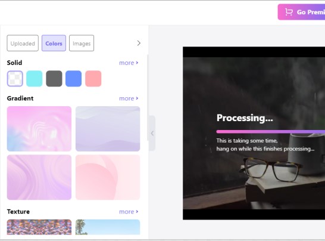This screenshot has width=325, height=241.
Task: Switch to the Images tab
Action: click(82, 43)
